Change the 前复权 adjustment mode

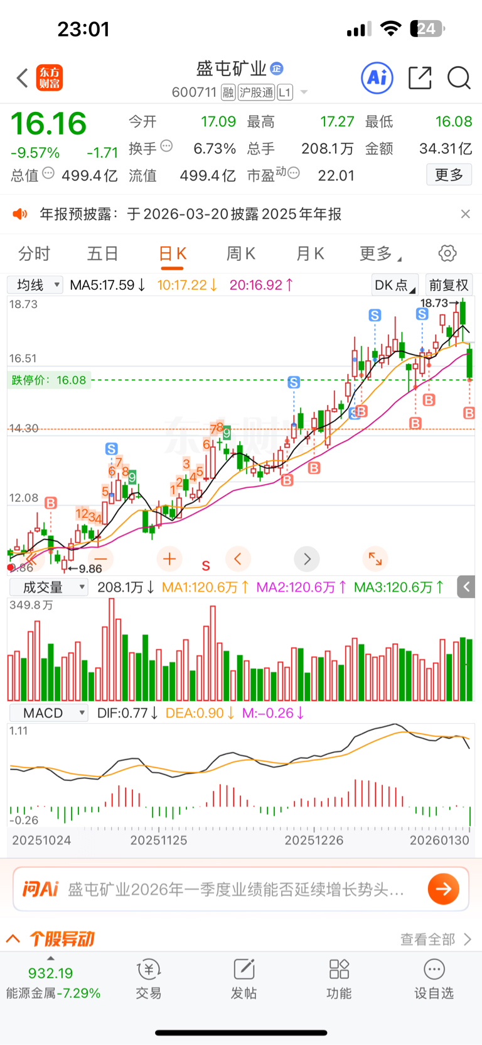click(x=449, y=285)
